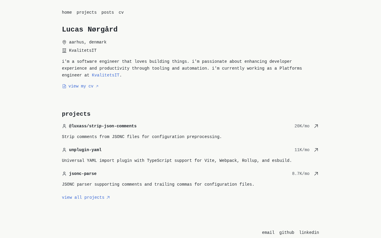Open strip-json-comments via its arrow icon
Viewport: 381px width, 238px height.
coord(316,126)
